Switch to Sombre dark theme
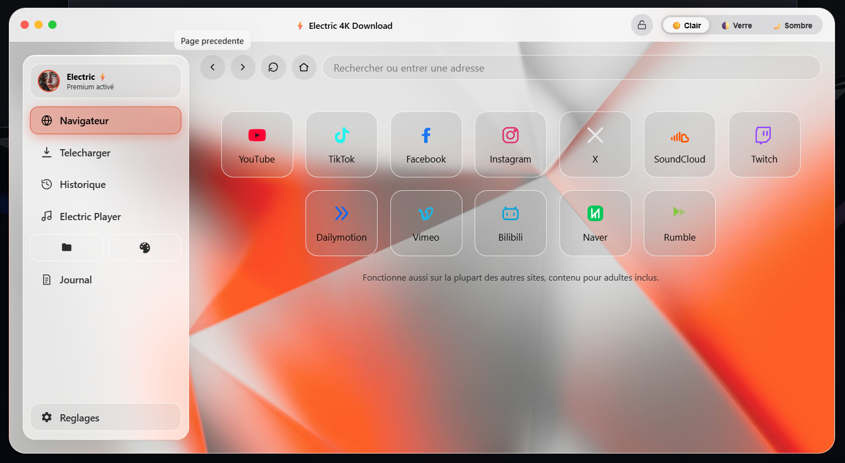Screen dimensions: 845x463 coord(793,26)
